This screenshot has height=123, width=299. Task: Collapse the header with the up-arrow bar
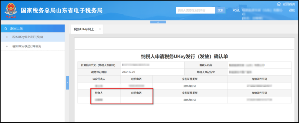[x=158, y=22]
